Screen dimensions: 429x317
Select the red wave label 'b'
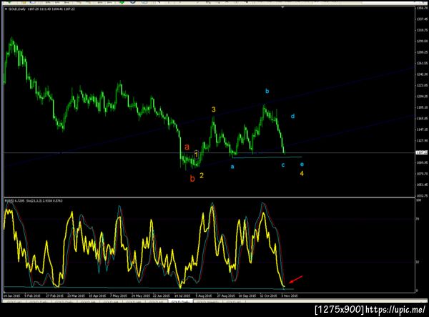click(192, 179)
